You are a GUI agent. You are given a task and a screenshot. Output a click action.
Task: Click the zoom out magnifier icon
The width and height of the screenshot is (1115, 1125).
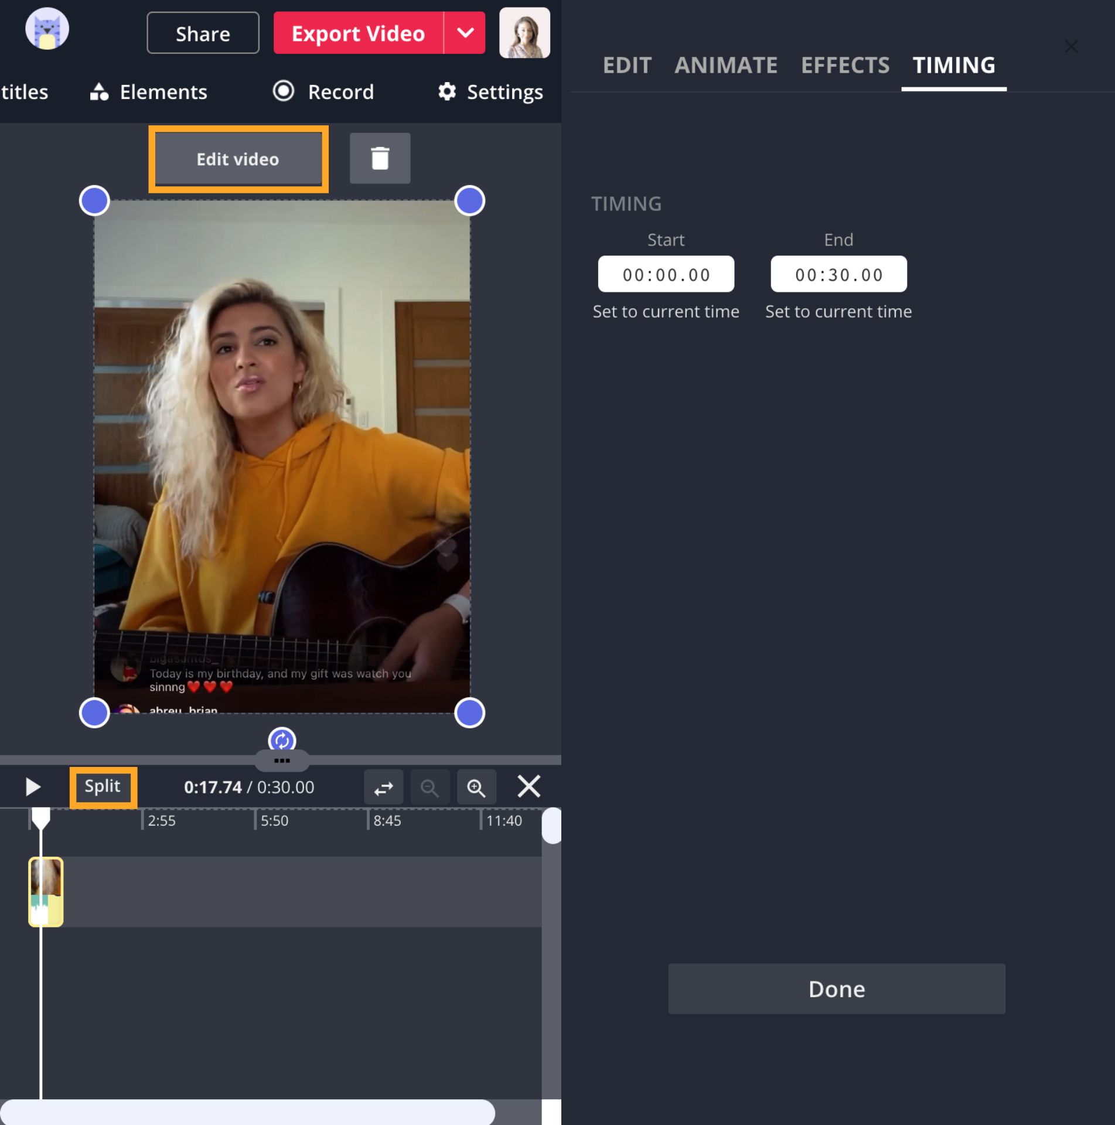click(x=429, y=787)
